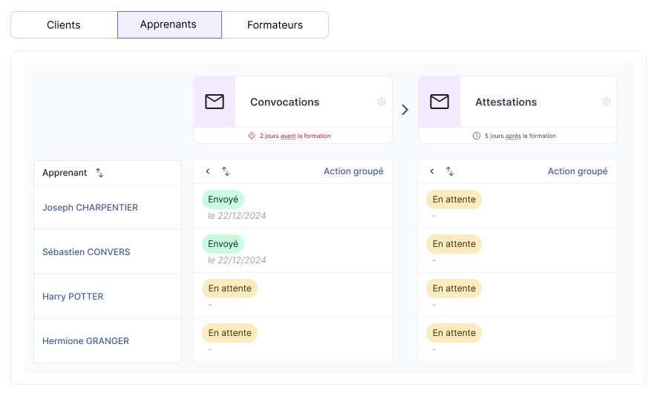Image resolution: width=663 pixels, height=396 pixels.
Task: Click the Attestations card title
Action: pos(506,102)
